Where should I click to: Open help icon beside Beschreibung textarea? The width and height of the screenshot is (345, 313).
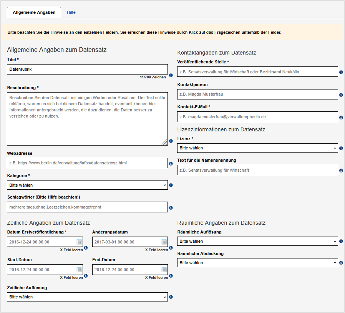171,141
